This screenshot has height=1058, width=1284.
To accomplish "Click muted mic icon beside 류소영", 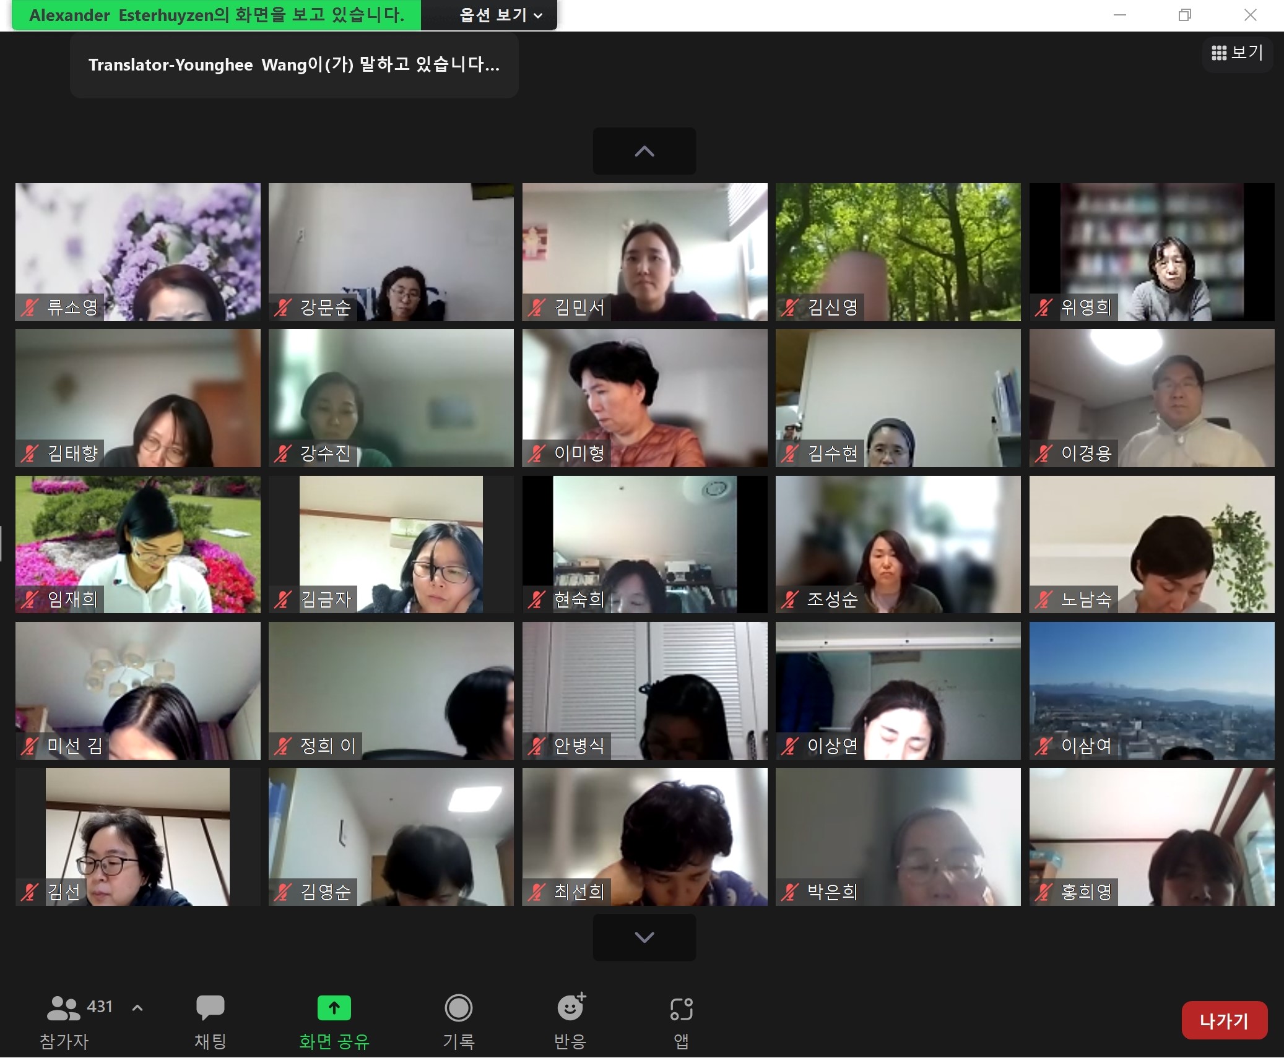I will tap(30, 308).
